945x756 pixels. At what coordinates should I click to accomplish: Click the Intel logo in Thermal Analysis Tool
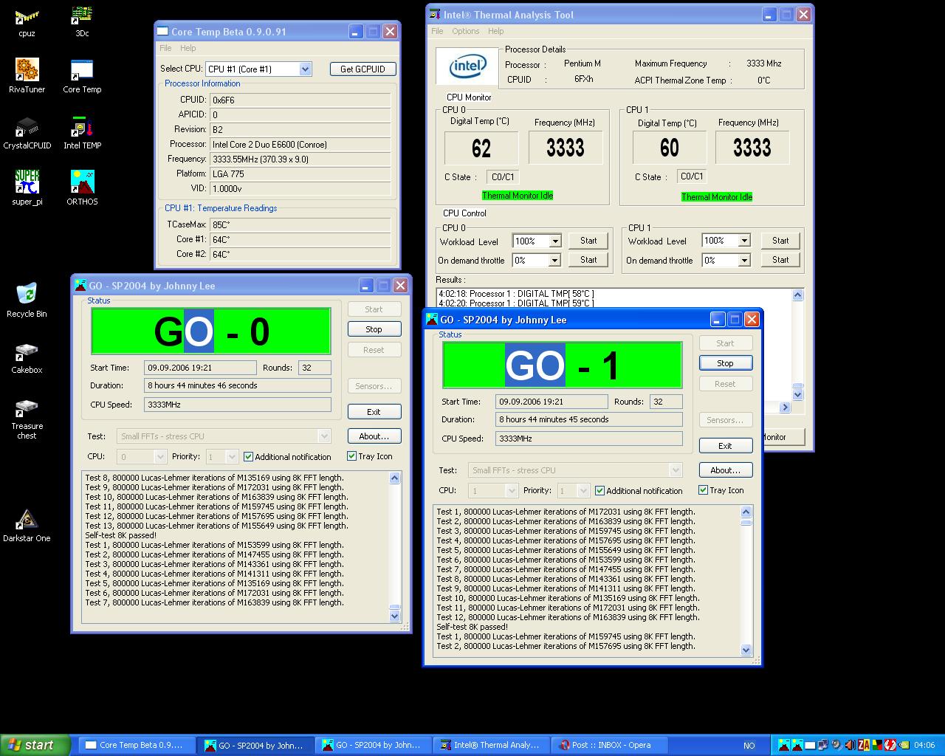(x=467, y=67)
